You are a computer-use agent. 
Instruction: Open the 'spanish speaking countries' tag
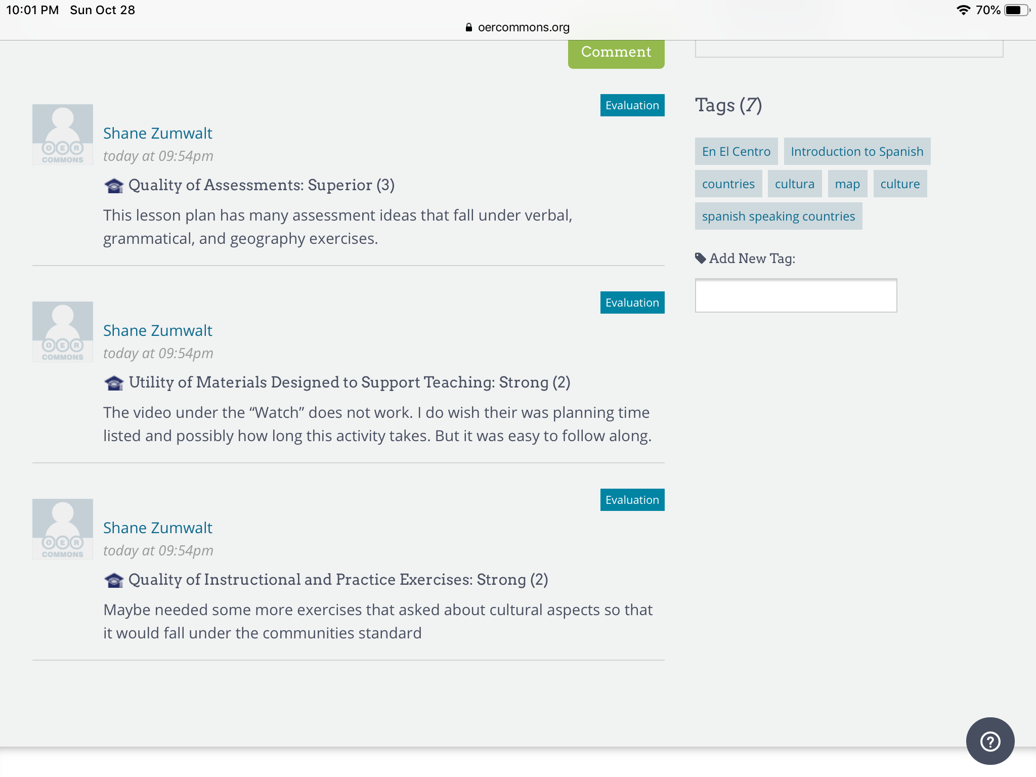pyautogui.click(x=778, y=216)
